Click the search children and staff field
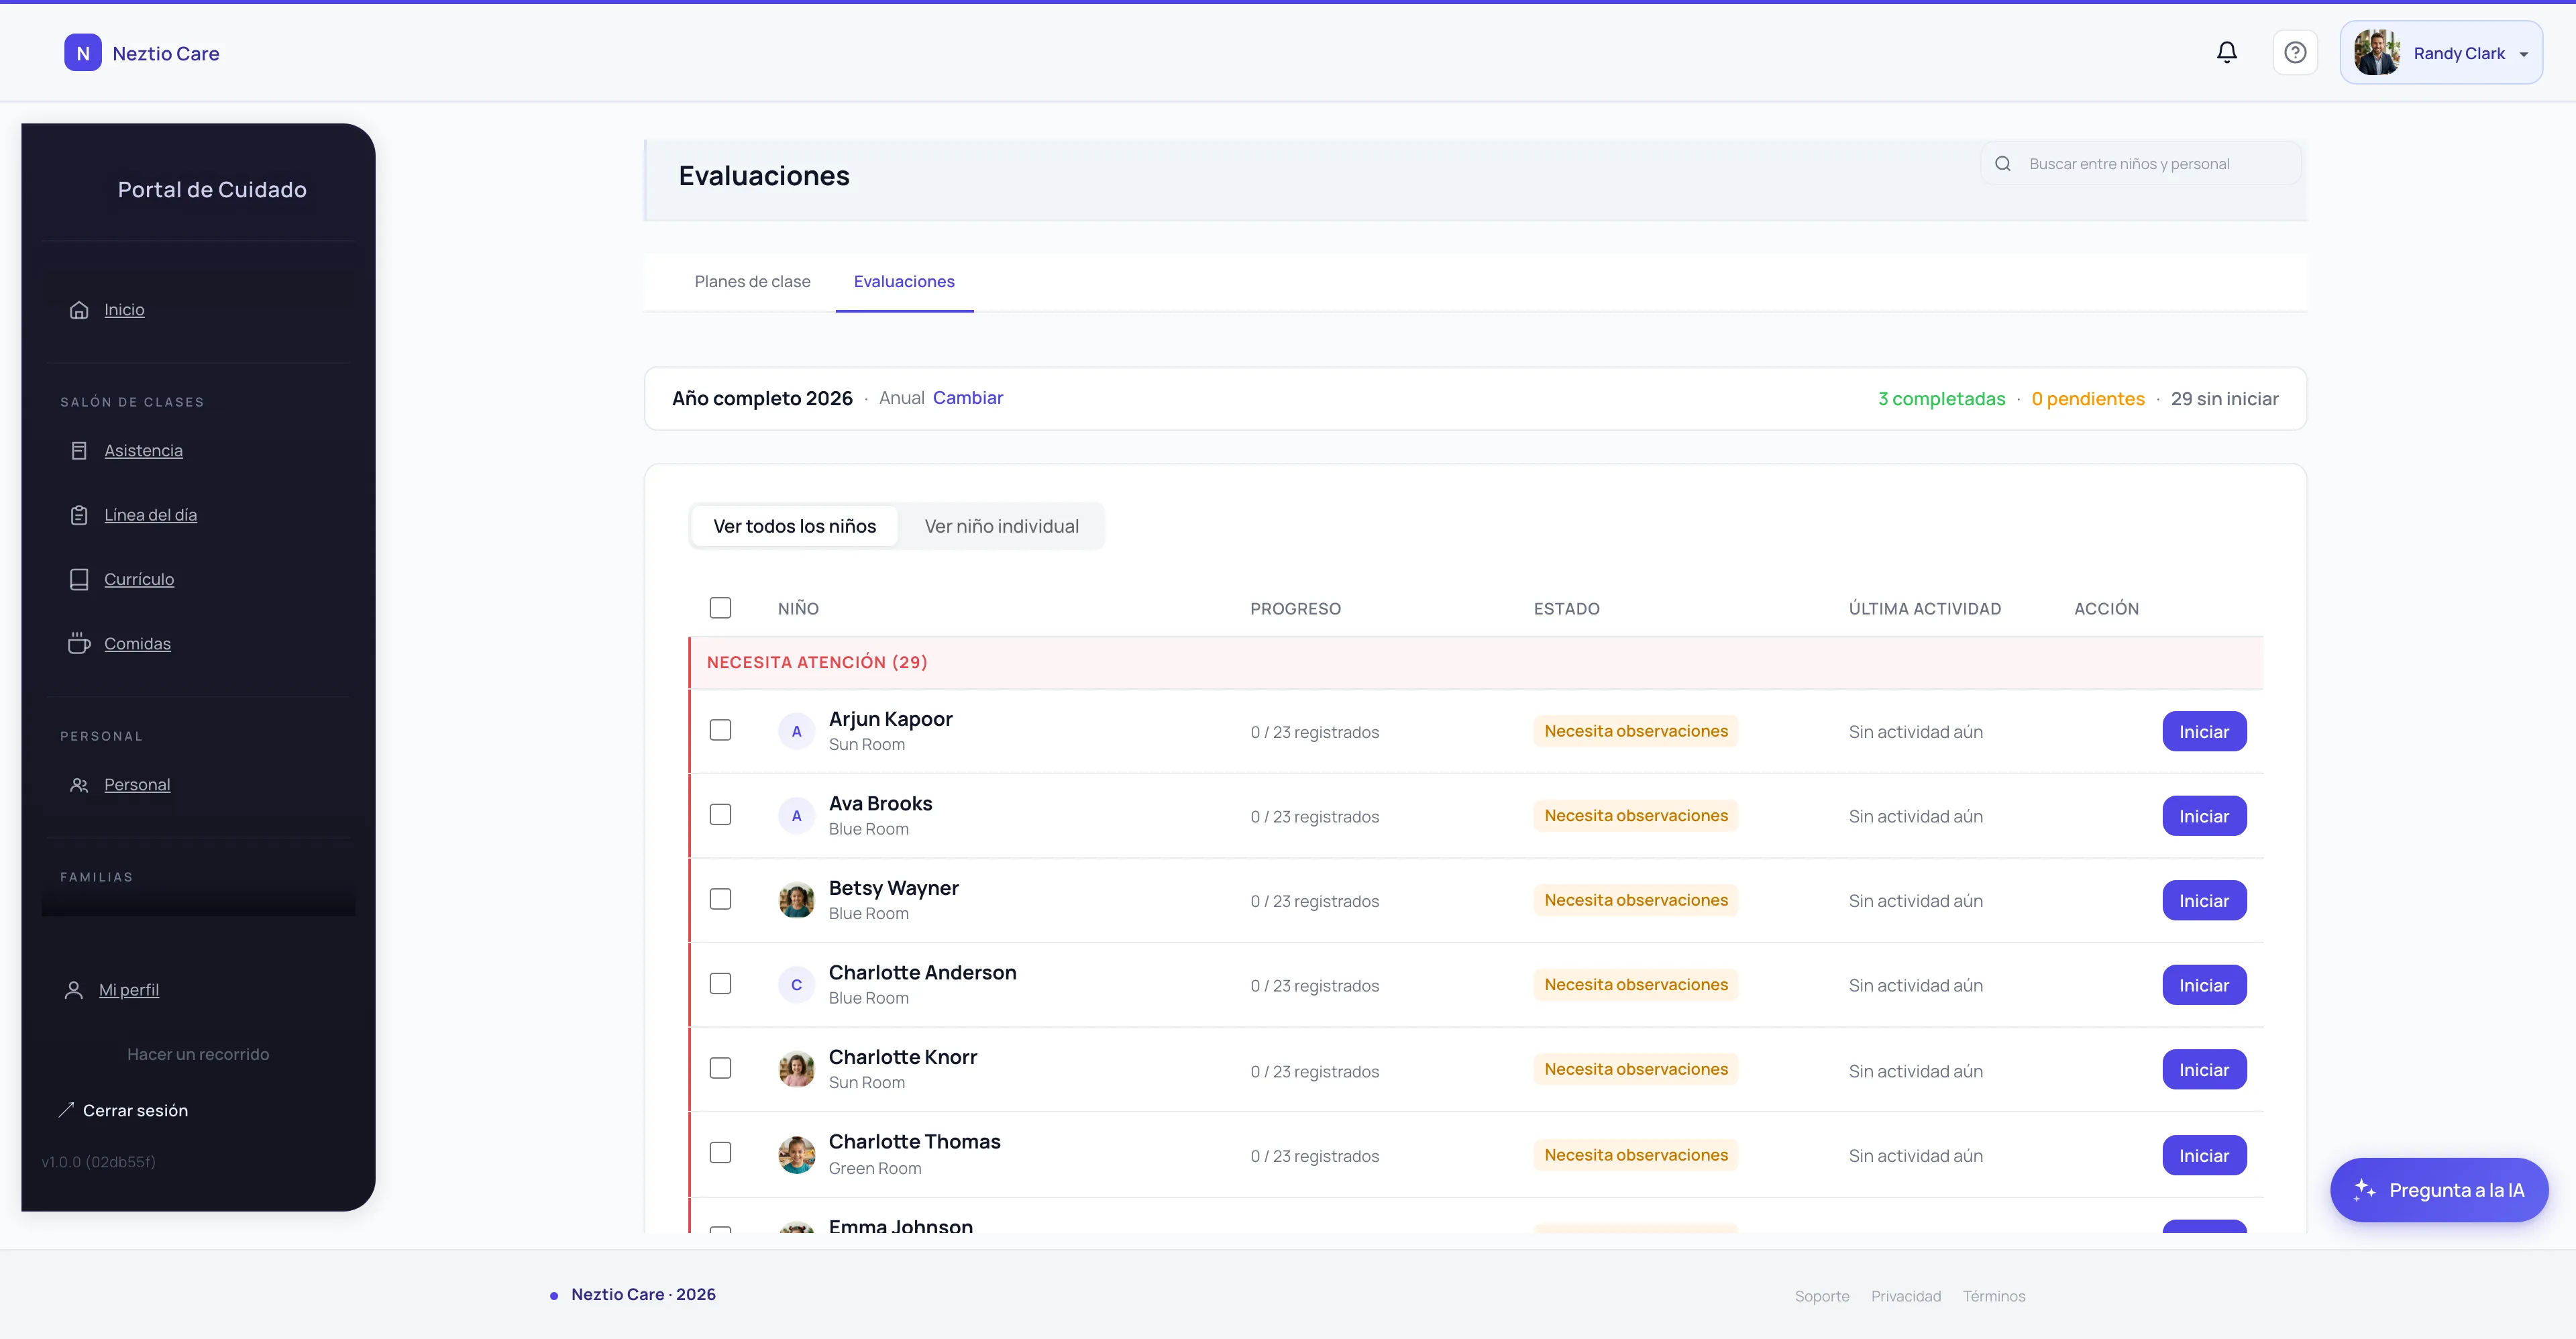The image size is (2576, 1339). (x=2140, y=164)
